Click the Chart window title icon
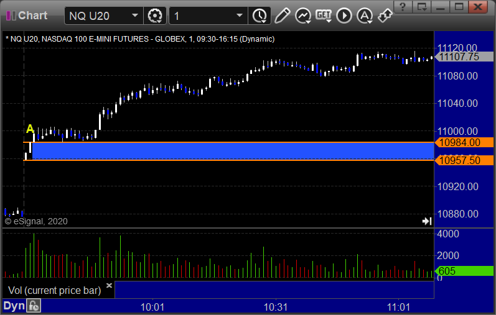Screen dimensions: 496x315 tap(11, 16)
